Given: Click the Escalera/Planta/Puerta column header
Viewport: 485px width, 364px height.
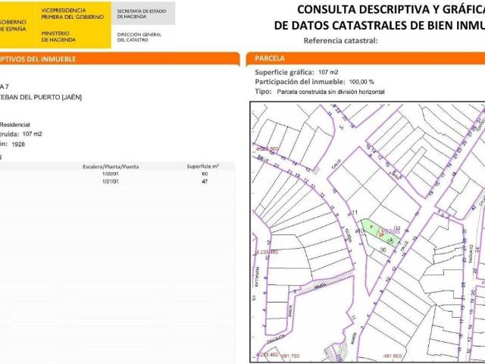Looking at the screenshot, I should (x=111, y=165).
